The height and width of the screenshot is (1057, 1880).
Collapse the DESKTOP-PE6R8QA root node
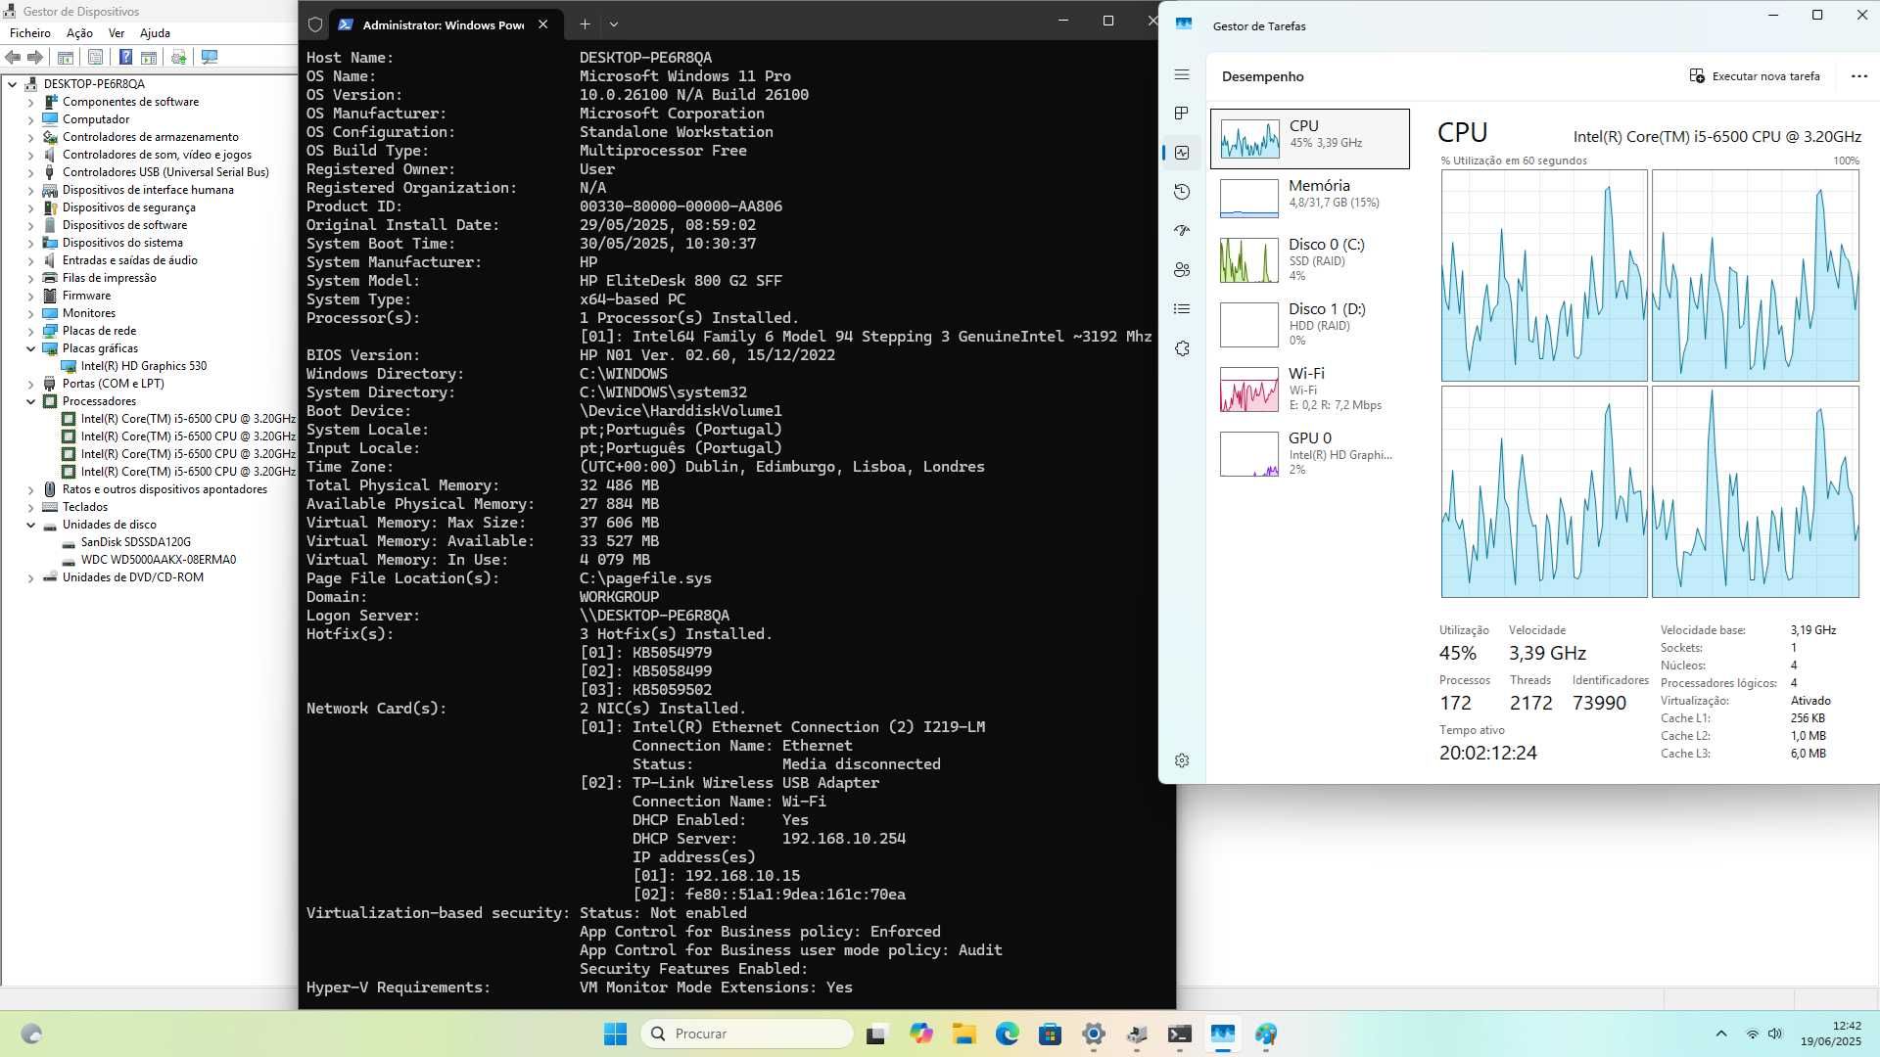tap(13, 84)
